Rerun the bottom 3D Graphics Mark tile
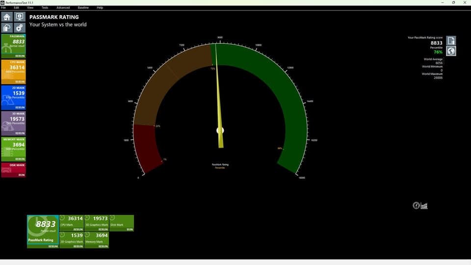 pos(103,229)
